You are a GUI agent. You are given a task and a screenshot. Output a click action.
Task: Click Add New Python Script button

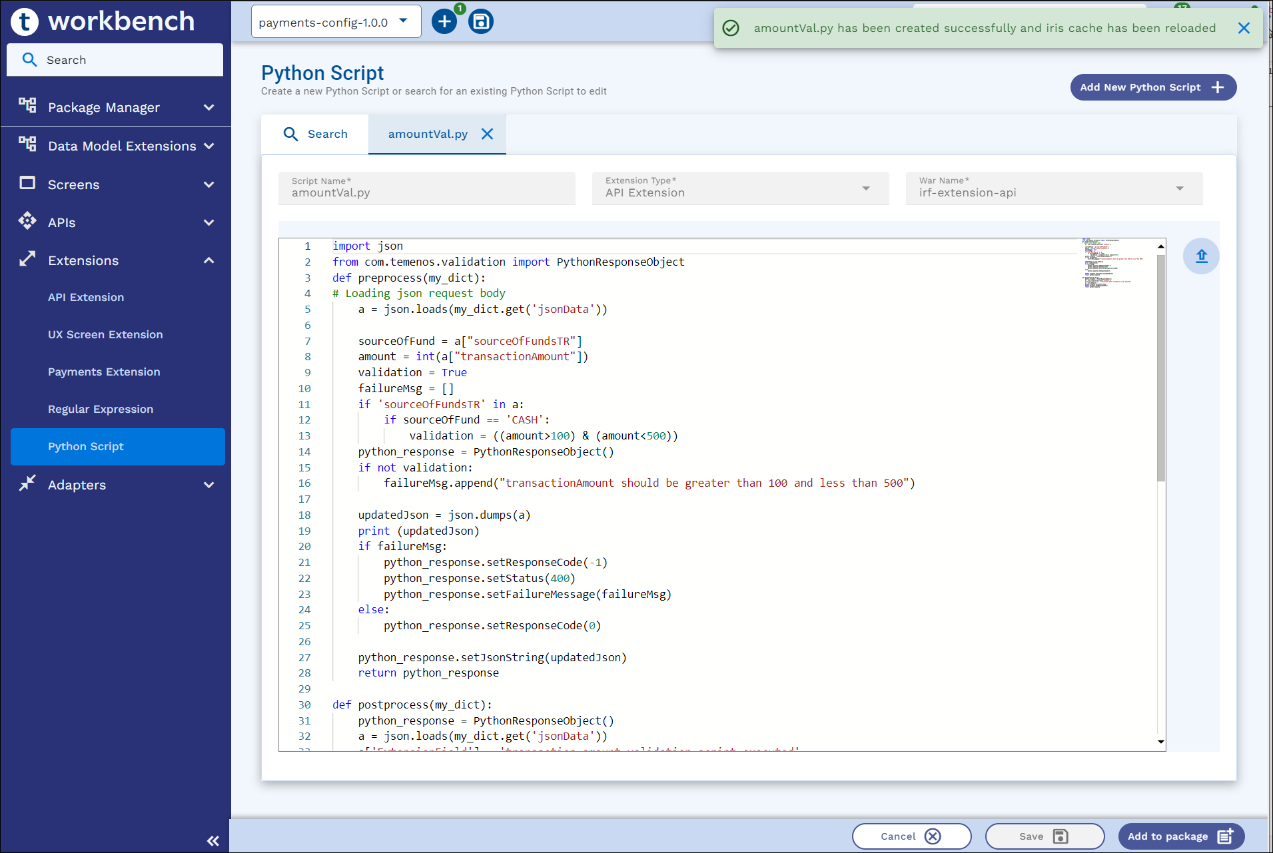pos(1152,87)
